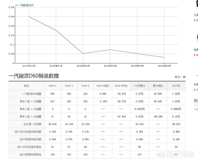Viewport: 198px width, 161px height.
Task: Click the 2018年03月 point on the line
Action: [x=110, y=50]
